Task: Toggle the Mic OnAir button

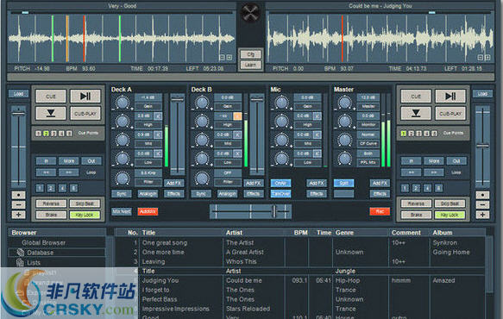Action: [280, 183]
